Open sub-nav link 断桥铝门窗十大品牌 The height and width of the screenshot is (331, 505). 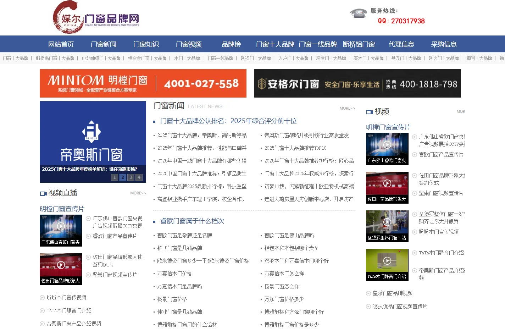55,58
